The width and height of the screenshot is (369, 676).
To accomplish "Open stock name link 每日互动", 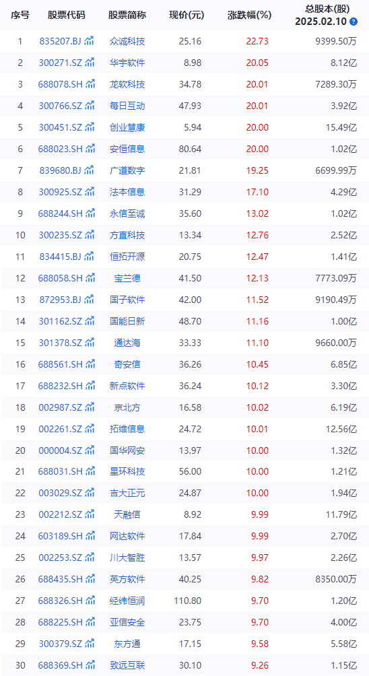I will tap(127, 106).
